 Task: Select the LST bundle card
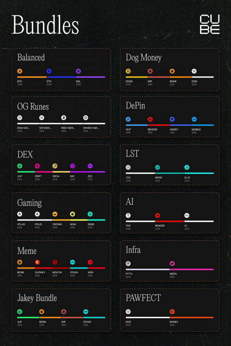pyautogui.click(x=170, y=165)
